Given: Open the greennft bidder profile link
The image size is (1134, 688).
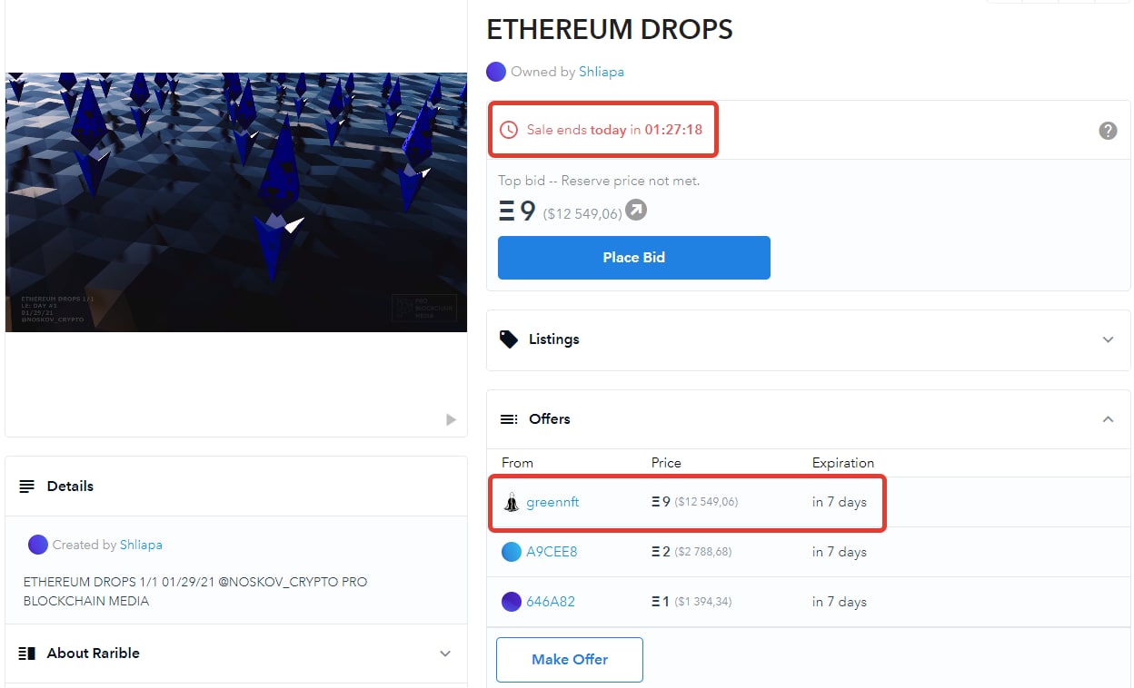Looking at the screenshot, I should click(x=552, y=502).
